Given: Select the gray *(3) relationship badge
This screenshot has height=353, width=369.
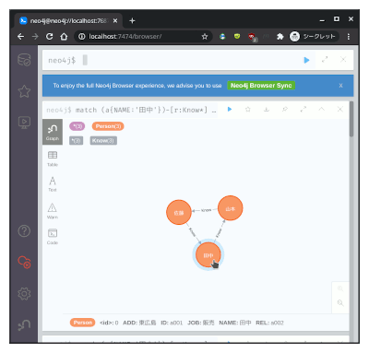Looking at the screenshot, I should (x=76, y=141).
